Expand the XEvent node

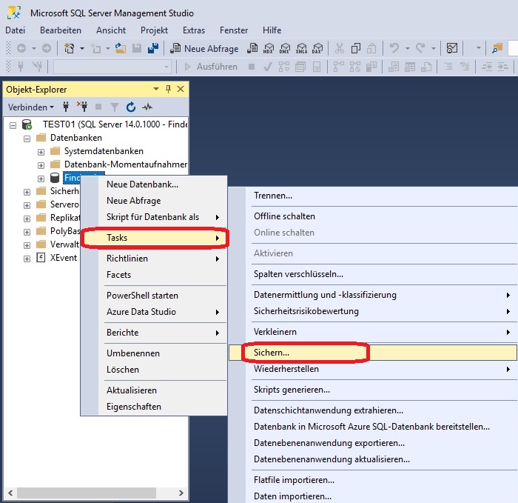[x=27, y=259]
